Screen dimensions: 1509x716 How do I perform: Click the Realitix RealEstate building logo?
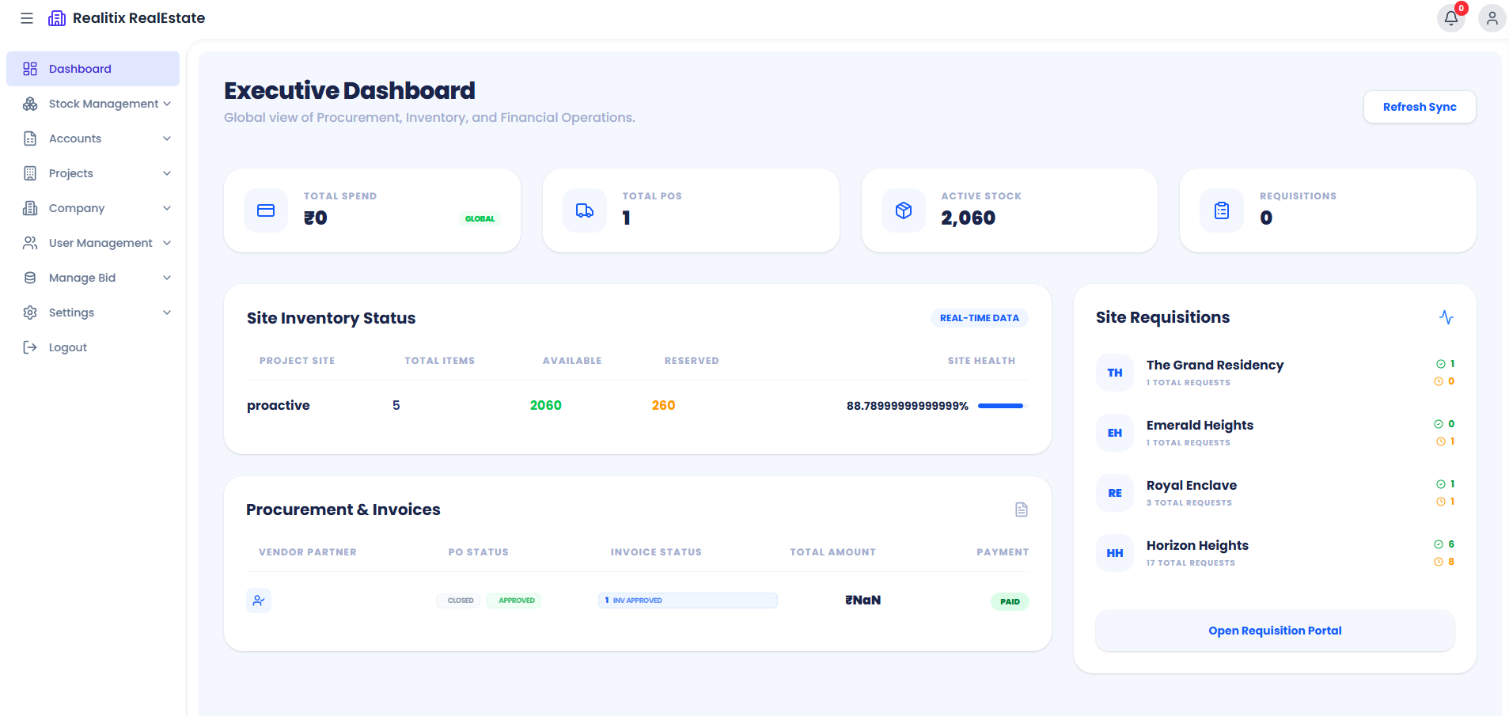pos(57,18)
